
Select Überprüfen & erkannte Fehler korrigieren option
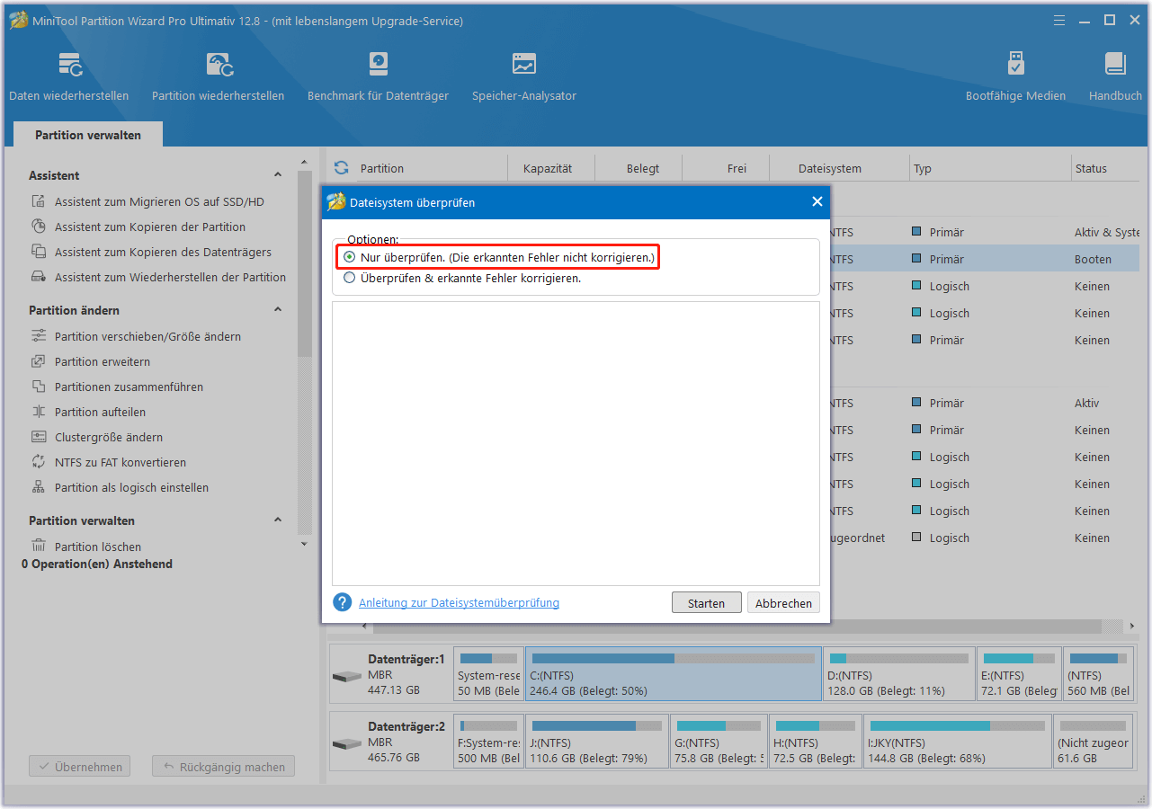[349, 279]
